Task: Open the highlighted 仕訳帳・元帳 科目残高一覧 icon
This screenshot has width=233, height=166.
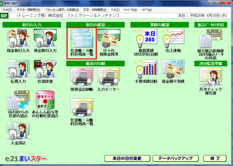Action: pyautogui.click(x=81, y=43)
